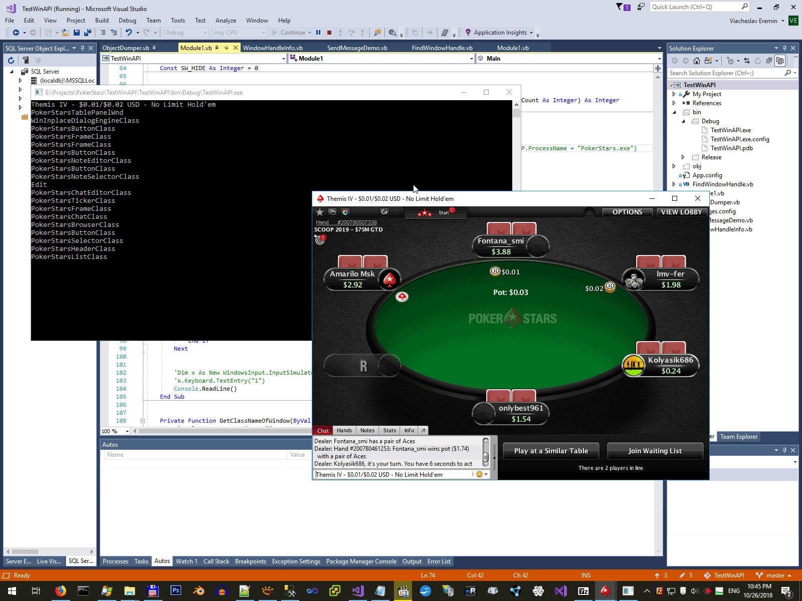Click the Undo arrow in the toolbar
The image size is (802, 601).
point(129,33)
